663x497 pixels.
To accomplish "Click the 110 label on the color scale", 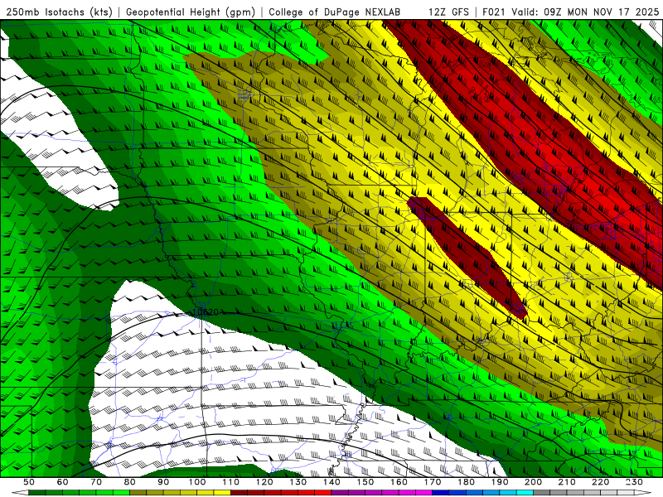I will pyautogui.click(x=231, y=482).
